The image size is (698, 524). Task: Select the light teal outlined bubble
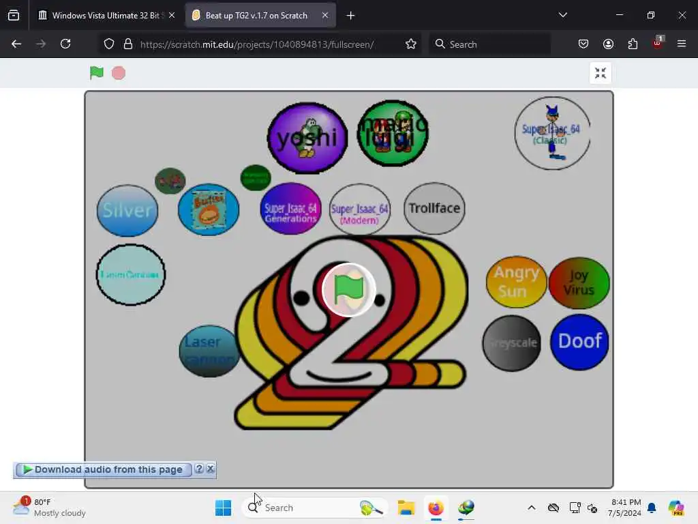(x=131, y=274)
